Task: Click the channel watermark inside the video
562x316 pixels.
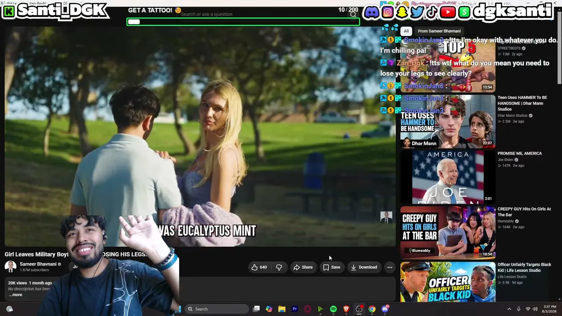Action: coord(386,217)
